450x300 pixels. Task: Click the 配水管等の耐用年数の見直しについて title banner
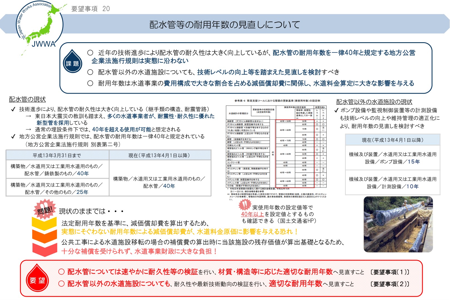225,24
